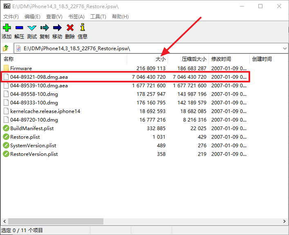The height and width of the screenshot is (235, 289).
Task: Click file icon of 044-89539-100.dmg.aea
Action: pyautogui.click(x=6, y=85)
